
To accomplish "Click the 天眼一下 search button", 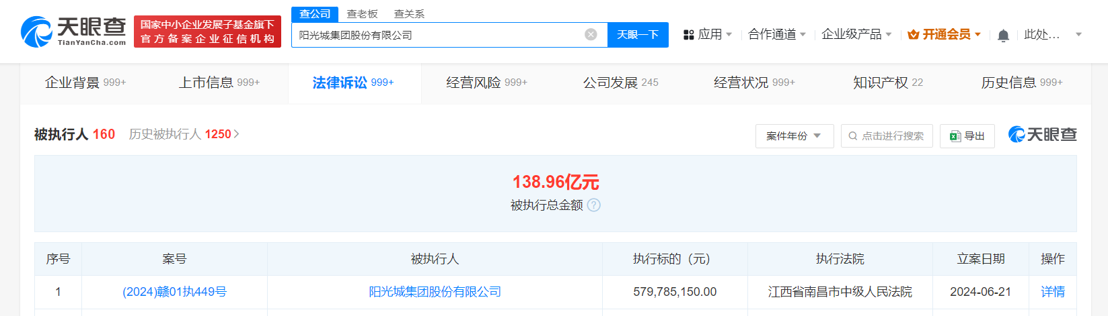I will (638, 35).
